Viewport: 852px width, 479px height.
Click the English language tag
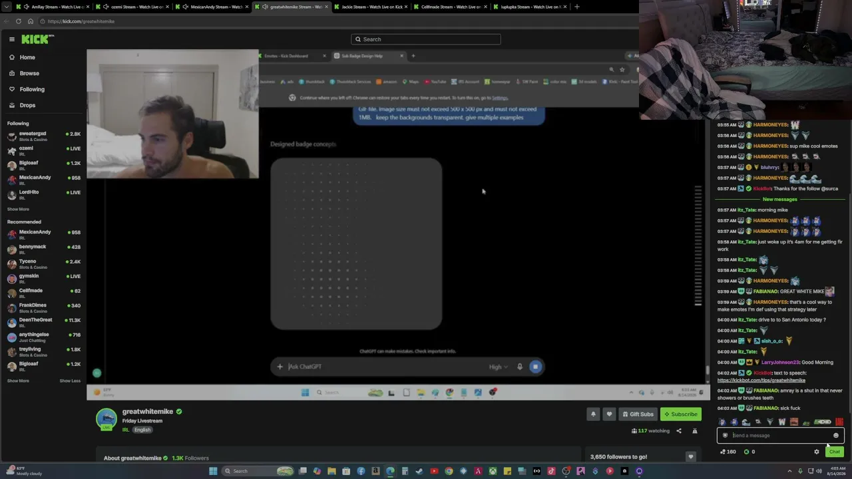pyautogui.click(x=142, y=430)
